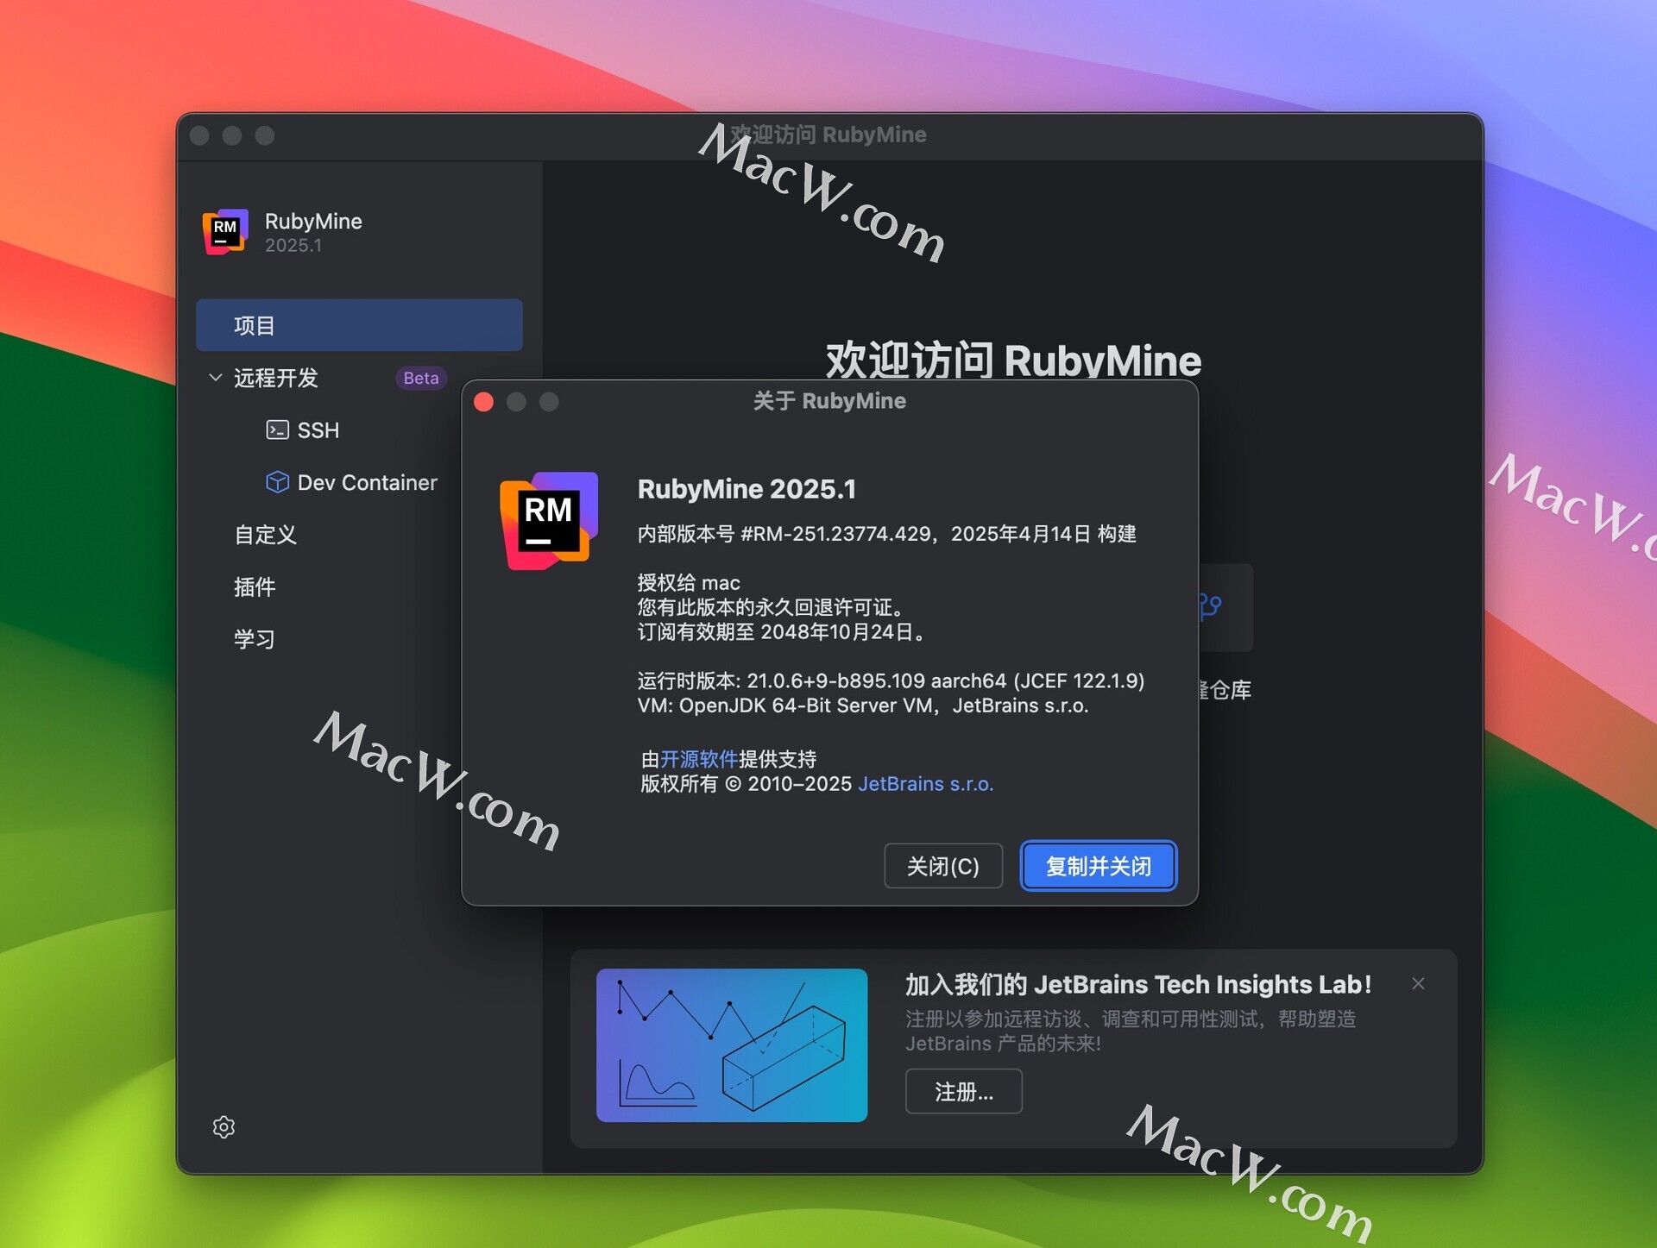Open the 插件 sidebar section
The width and height of the screenshot is (1657, 1248).
coord(255,587)
